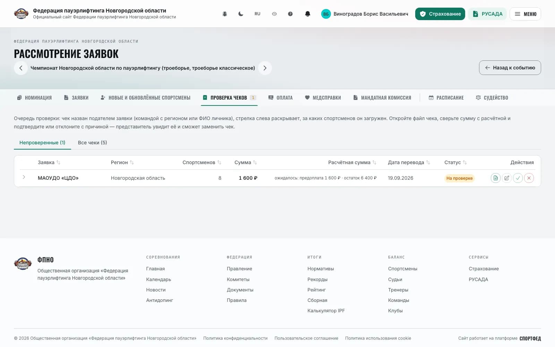The image size is (555, 347).
Task: Click the federation logo in header
Action: [21, 14]
